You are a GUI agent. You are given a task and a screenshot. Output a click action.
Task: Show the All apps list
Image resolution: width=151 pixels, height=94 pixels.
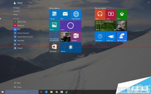coord(18,87)
